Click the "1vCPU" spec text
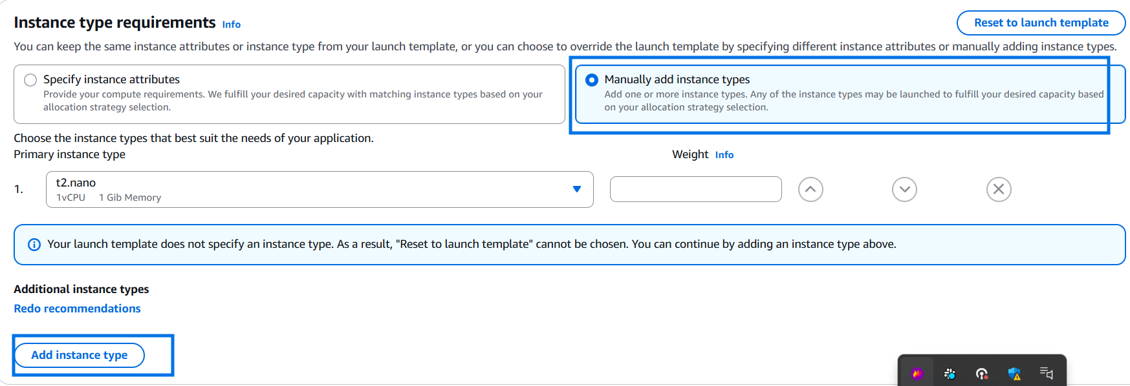 point(71,198)
